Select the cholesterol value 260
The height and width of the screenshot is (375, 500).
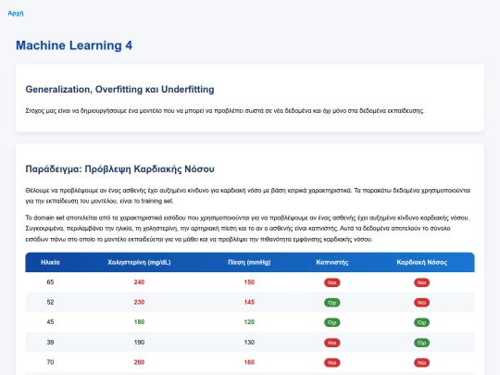click(x=139, y=362)
